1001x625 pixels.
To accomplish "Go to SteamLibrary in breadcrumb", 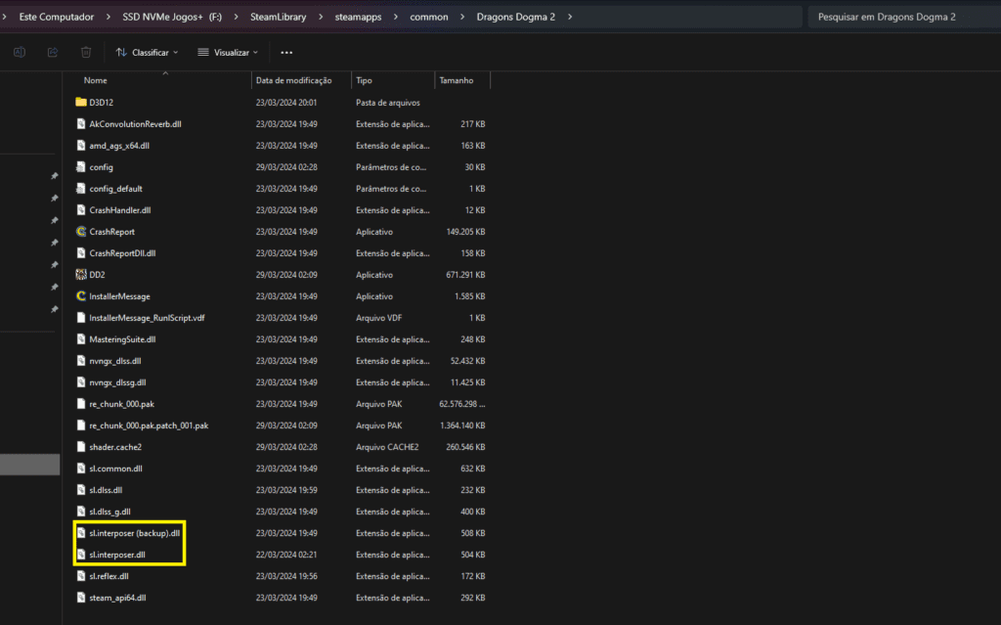I will [x=279, y=17].
